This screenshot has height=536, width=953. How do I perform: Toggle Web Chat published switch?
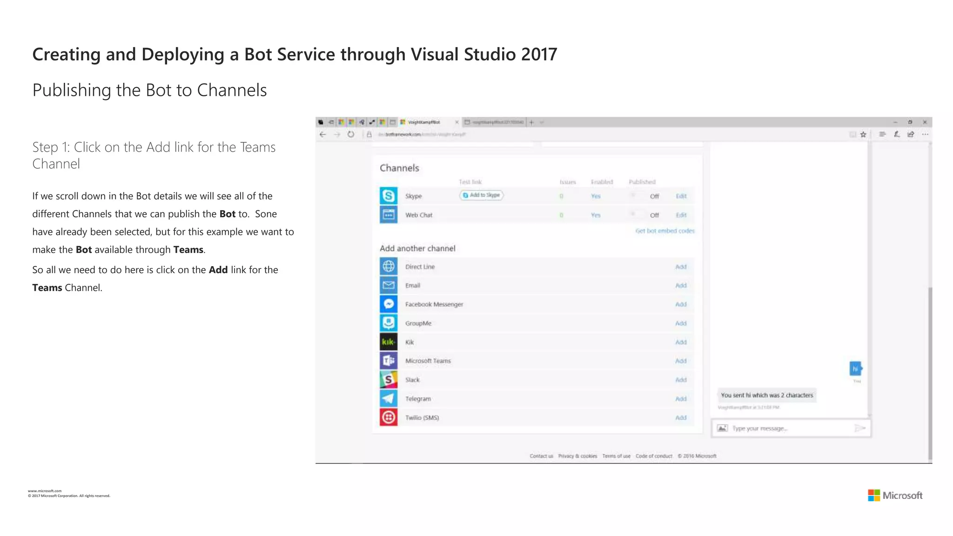click(x=637, y=214)
